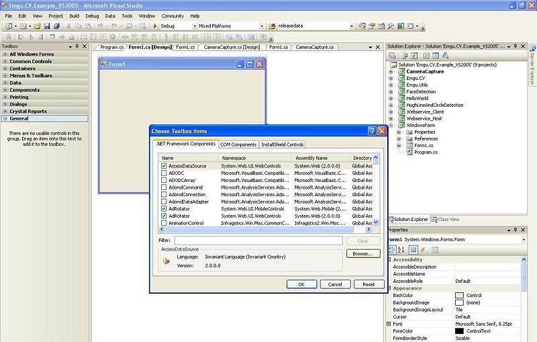
Task: Expand the All Windows Forms toolbox group
Action: coord(5,54)
